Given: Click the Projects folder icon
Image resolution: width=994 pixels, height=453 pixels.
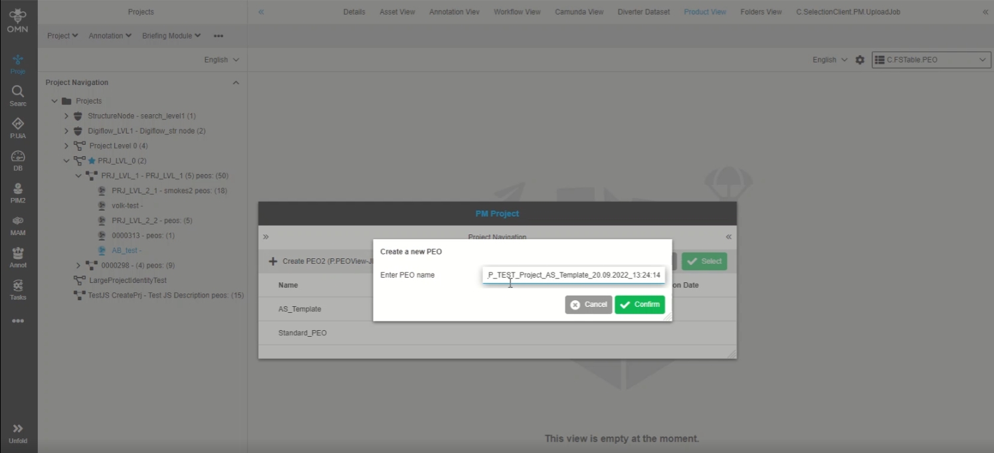Looking at the screenshot, I should tap(66, 101).
